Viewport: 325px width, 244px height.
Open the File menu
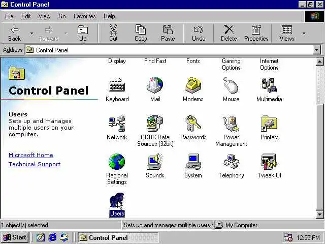pos(9,16)
